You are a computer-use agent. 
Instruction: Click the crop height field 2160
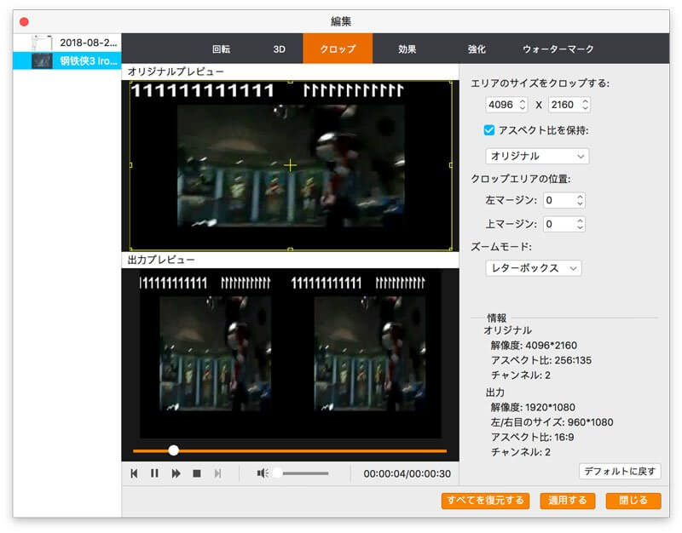pos(564,104)
